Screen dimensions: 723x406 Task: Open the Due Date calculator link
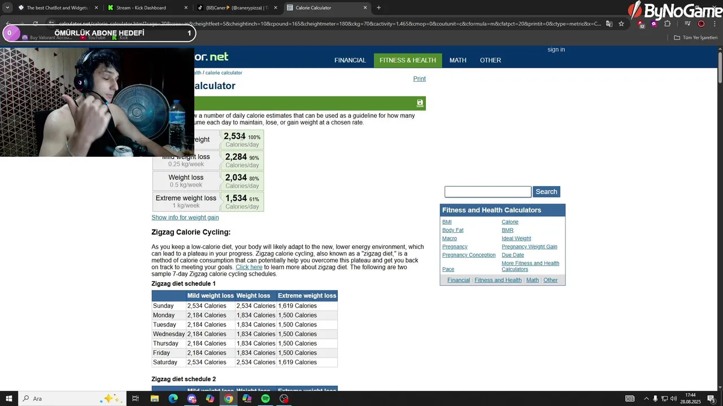click(512, 255)
